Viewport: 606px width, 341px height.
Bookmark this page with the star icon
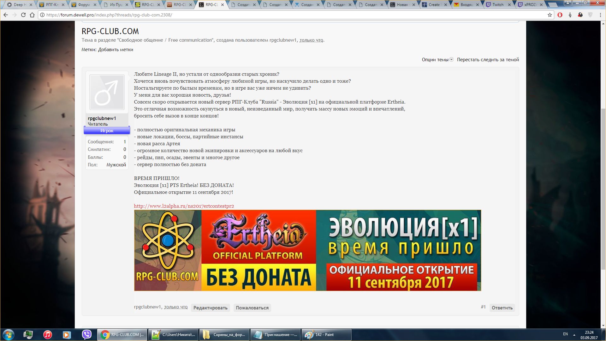click(x=550, y=15)
